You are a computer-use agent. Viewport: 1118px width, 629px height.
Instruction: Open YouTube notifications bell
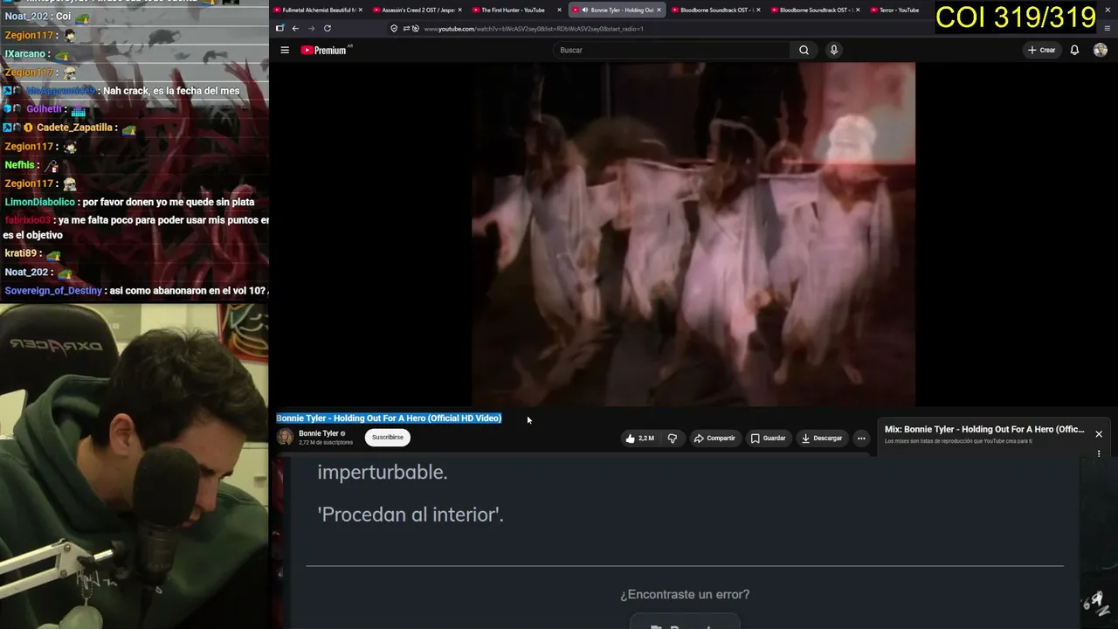(x=1074, y=50)
